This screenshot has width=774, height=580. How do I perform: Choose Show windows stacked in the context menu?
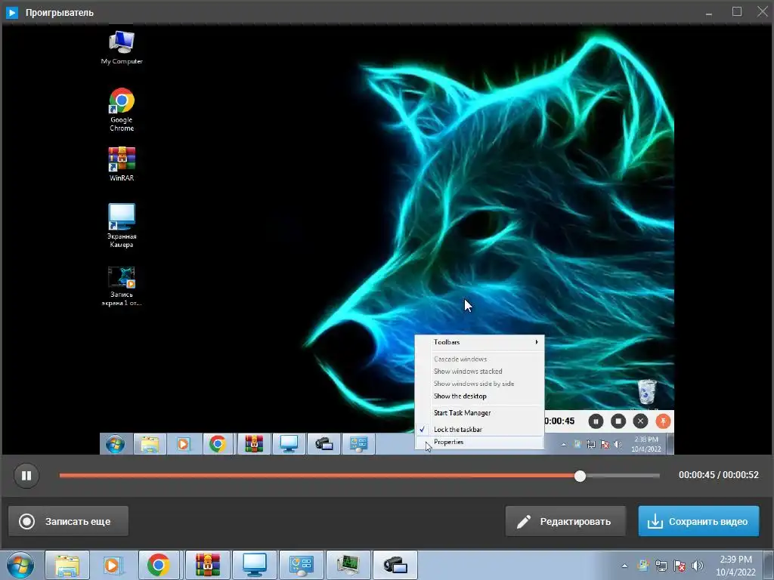pyautogui.click(x=480, y=372)
